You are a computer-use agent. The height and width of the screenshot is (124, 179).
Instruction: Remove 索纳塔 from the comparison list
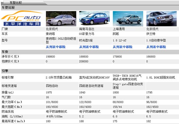(x=56, y=47)
